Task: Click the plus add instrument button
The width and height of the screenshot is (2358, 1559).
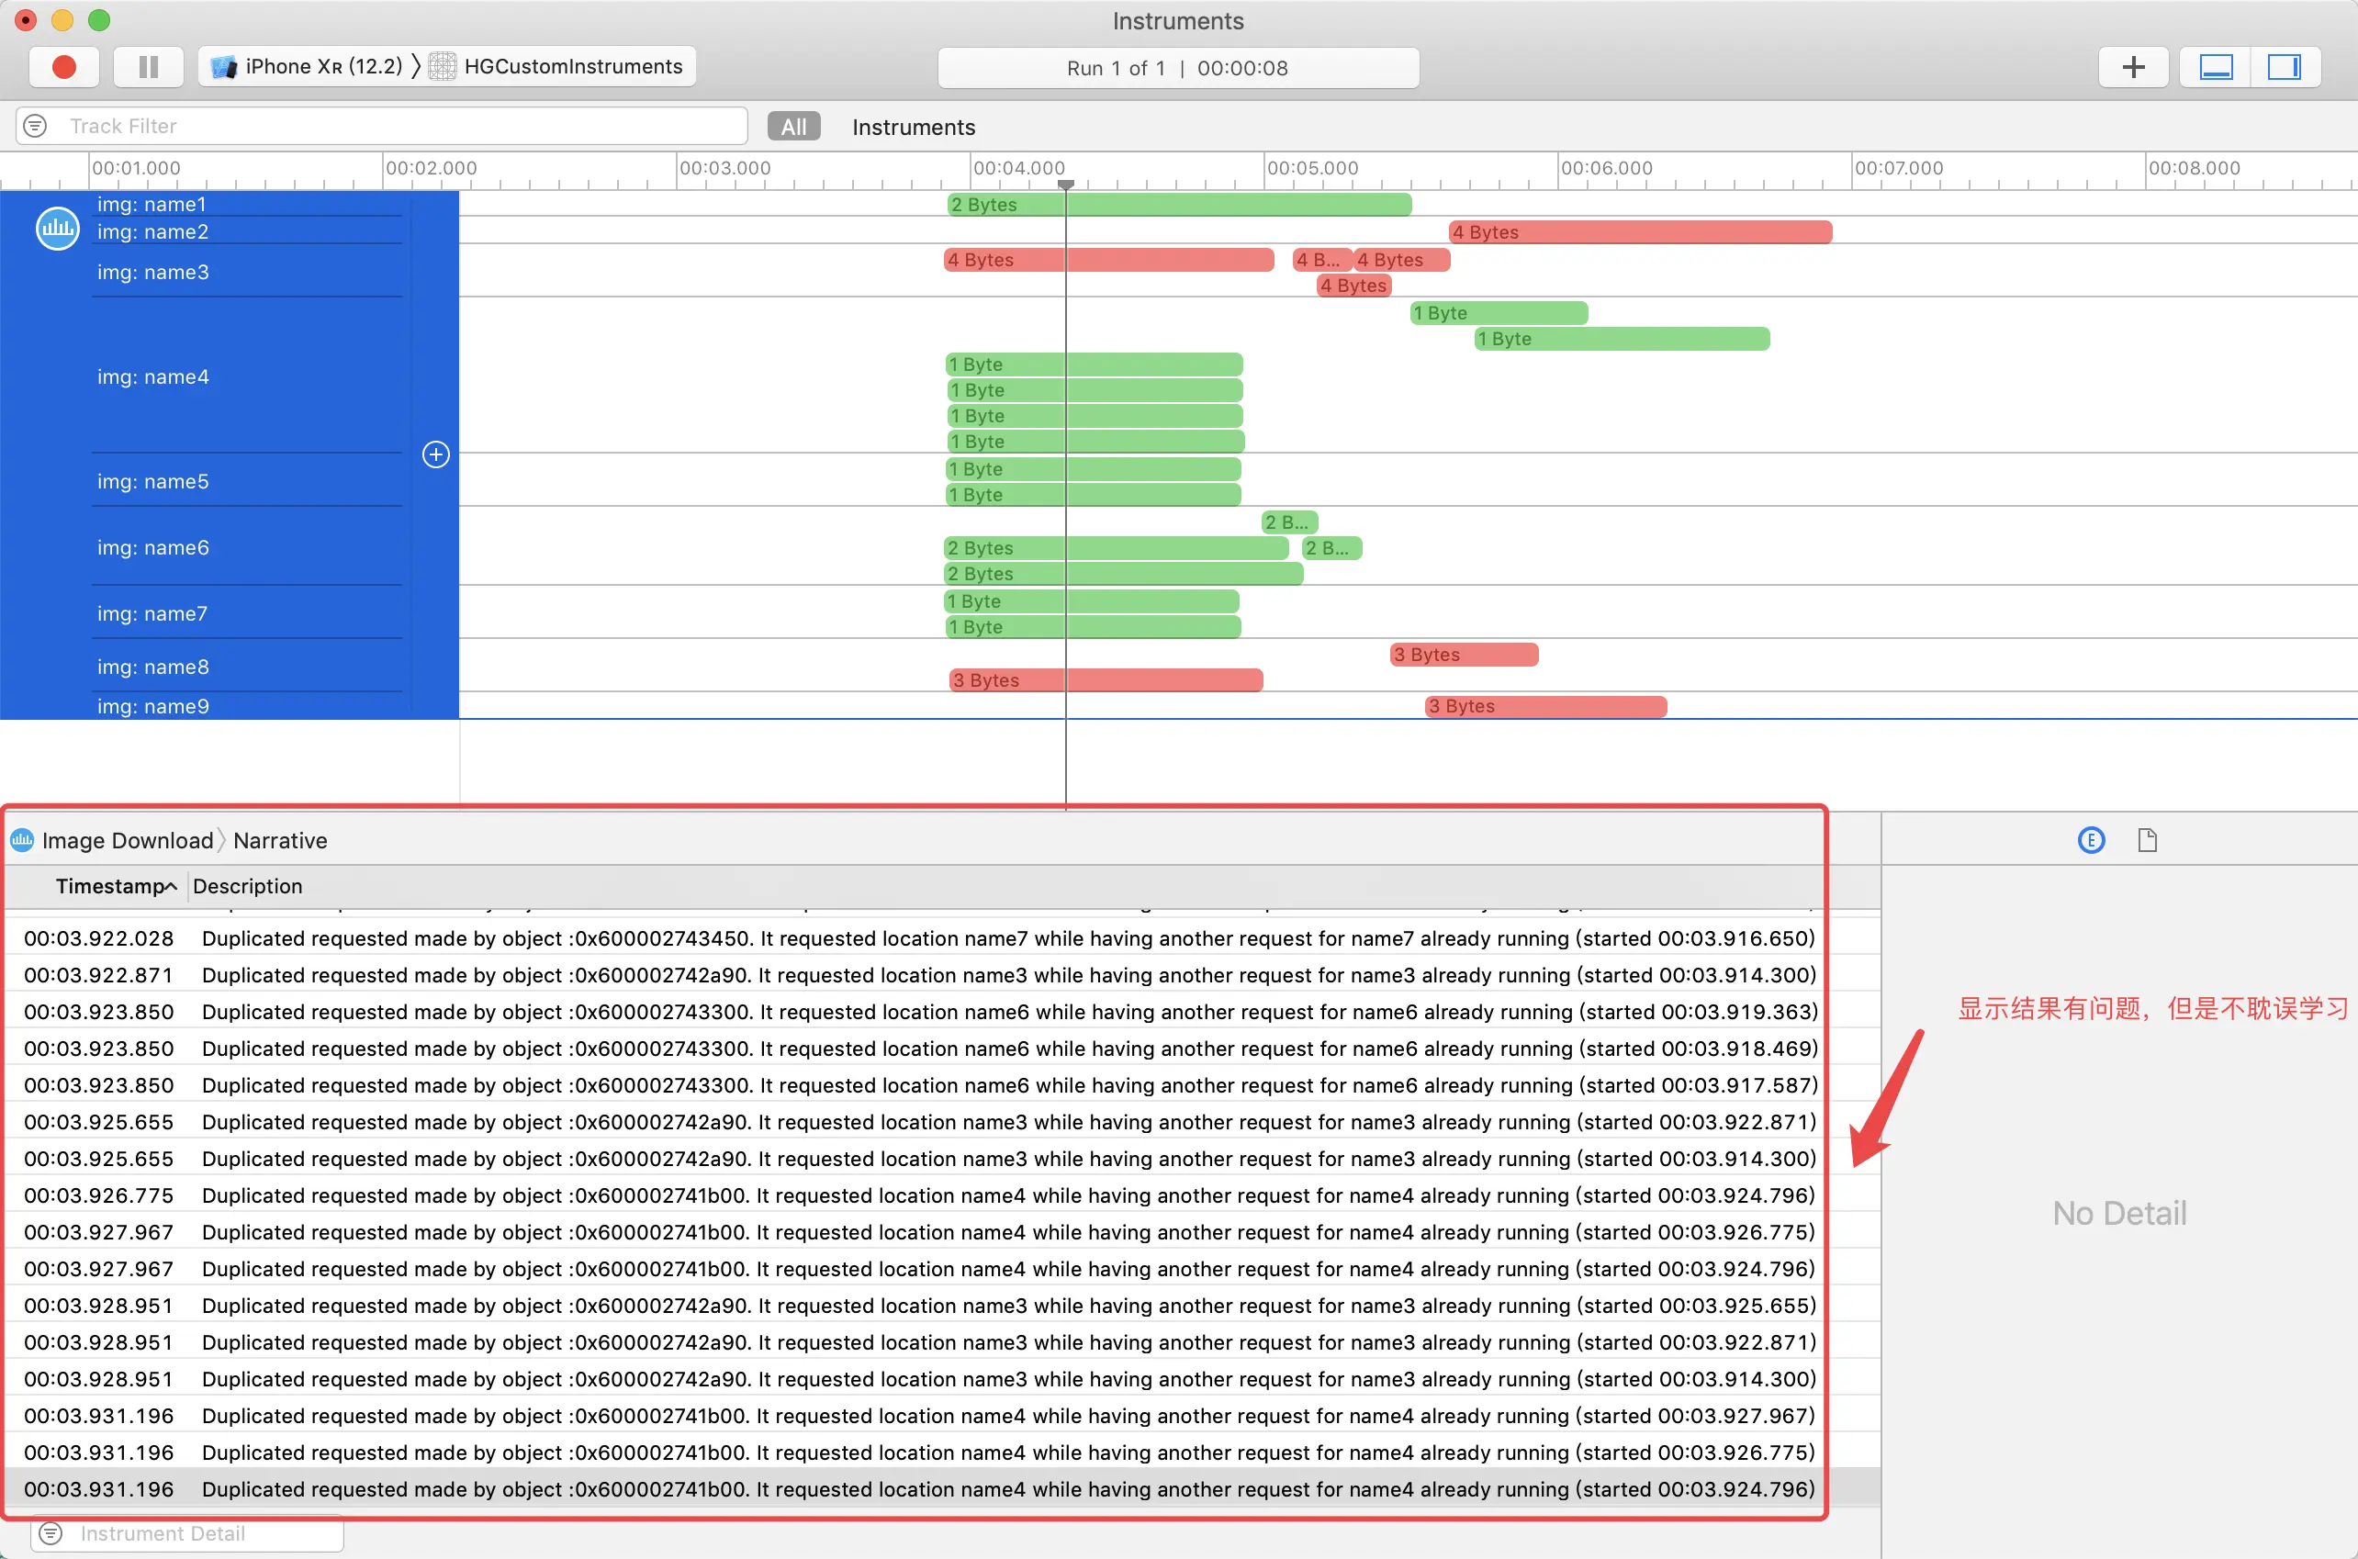Action: point(2132,67)
